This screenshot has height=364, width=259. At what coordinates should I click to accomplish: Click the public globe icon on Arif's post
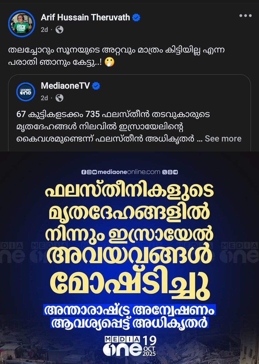point(59,30)
